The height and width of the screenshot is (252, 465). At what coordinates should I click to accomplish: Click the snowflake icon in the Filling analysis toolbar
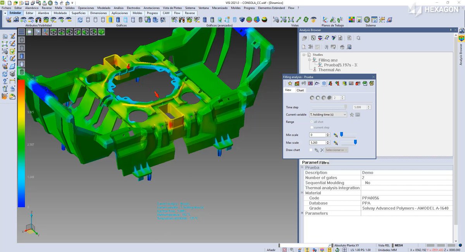324,83
